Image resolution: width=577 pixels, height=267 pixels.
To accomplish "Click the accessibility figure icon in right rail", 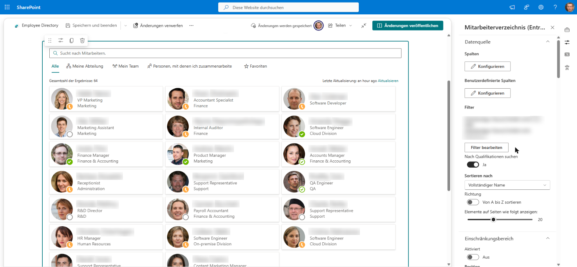I will [567, 67].
